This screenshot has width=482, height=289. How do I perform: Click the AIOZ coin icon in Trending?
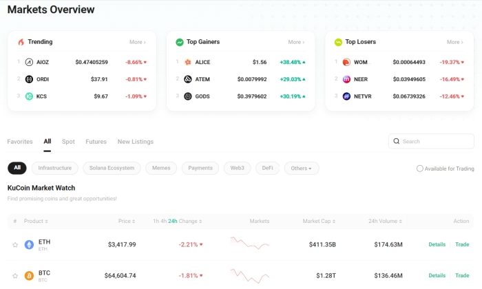tap(29, 62)
